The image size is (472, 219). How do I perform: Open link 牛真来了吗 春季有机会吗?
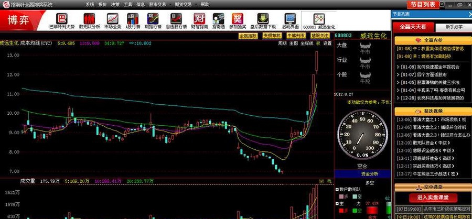(441, 90)
